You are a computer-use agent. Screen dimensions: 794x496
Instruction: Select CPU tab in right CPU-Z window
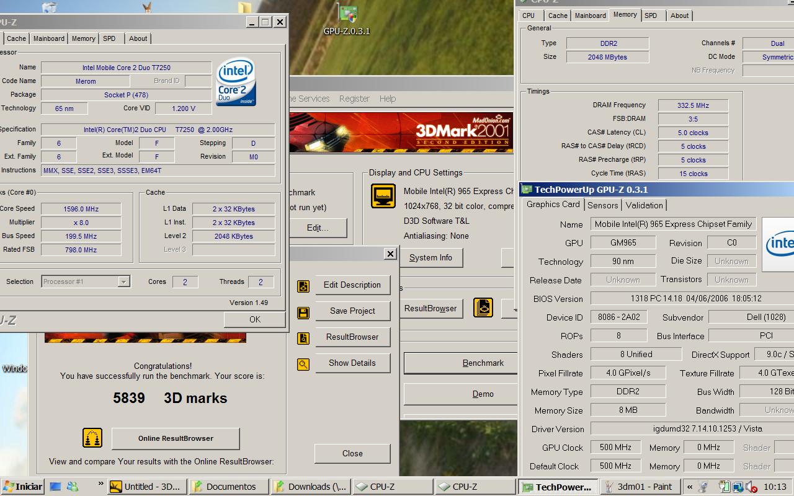(529, 15)
